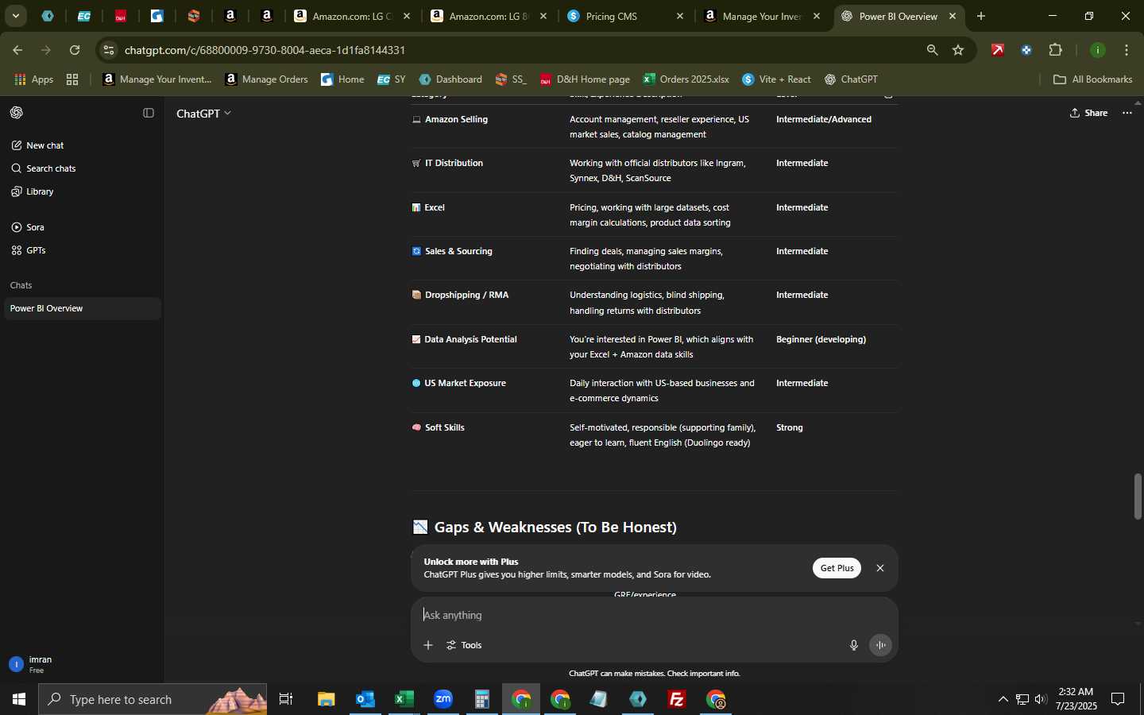Image resolution: width=1144 pixels, height=715 pixels.
Task: Open the Windows Start menu
Action: [19, 699]
